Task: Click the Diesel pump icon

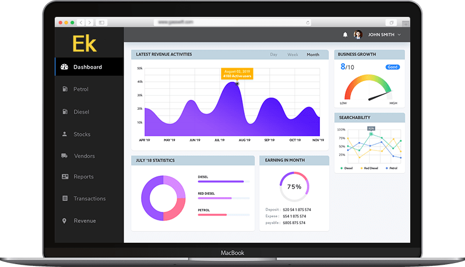Action: (65, 112)
